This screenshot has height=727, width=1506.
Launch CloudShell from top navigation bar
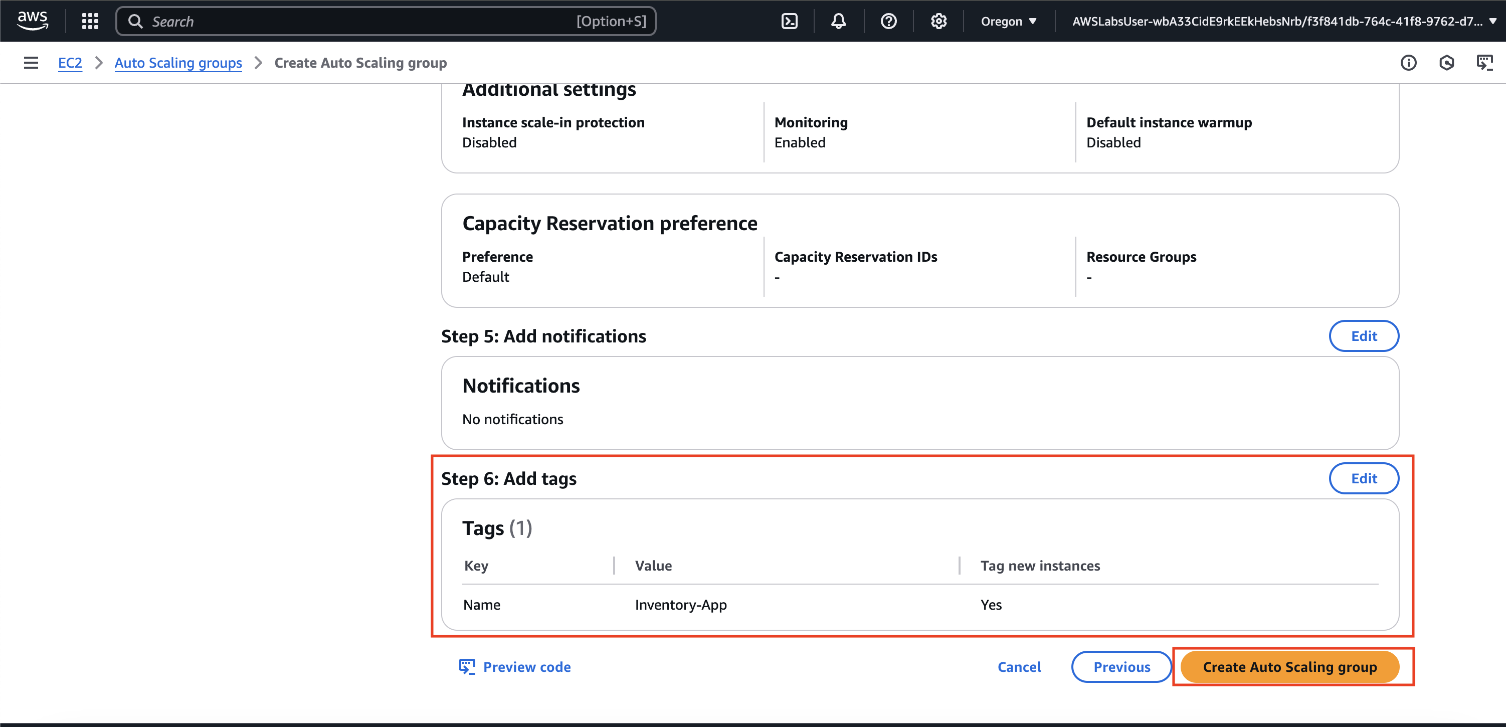point(789,21)
